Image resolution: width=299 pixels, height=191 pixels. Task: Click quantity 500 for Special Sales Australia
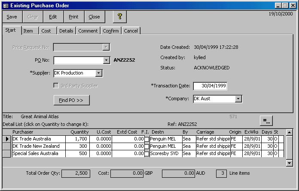[78, 154]
